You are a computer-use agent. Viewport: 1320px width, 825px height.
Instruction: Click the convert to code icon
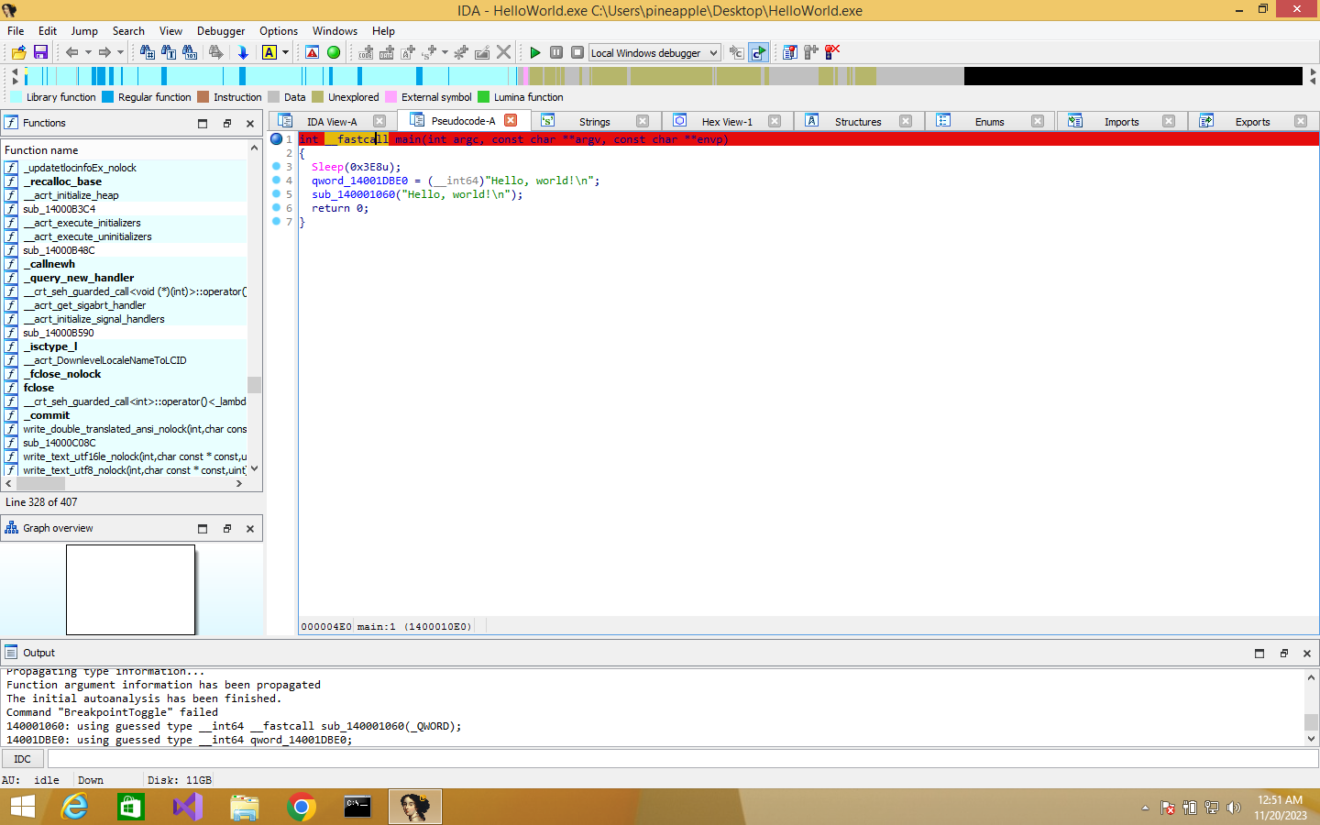click(366, 52)
